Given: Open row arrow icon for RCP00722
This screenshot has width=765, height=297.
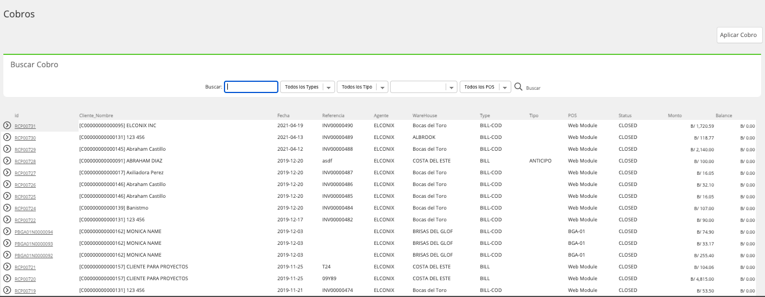Looking at the screenshot, I should point(7,220).
